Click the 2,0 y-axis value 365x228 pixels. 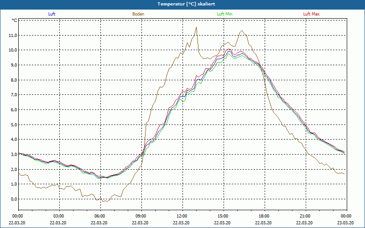[14, 169]
